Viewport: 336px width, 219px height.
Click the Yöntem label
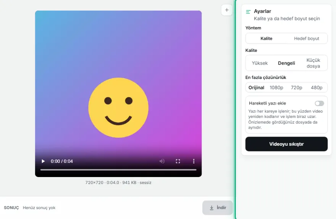[x=253, y=28]
